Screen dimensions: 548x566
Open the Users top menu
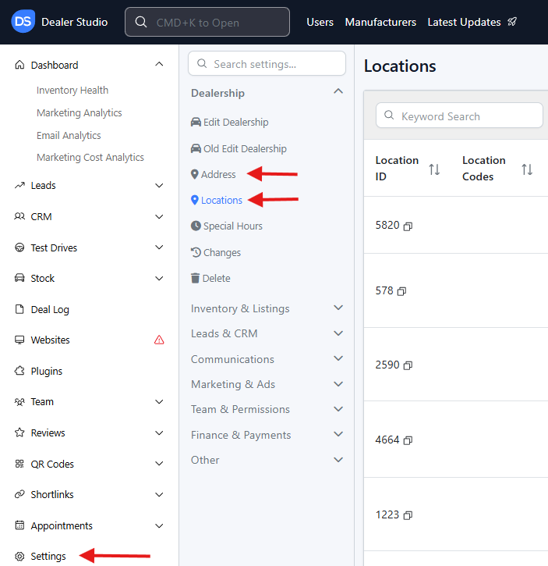(x=320, y=22)
